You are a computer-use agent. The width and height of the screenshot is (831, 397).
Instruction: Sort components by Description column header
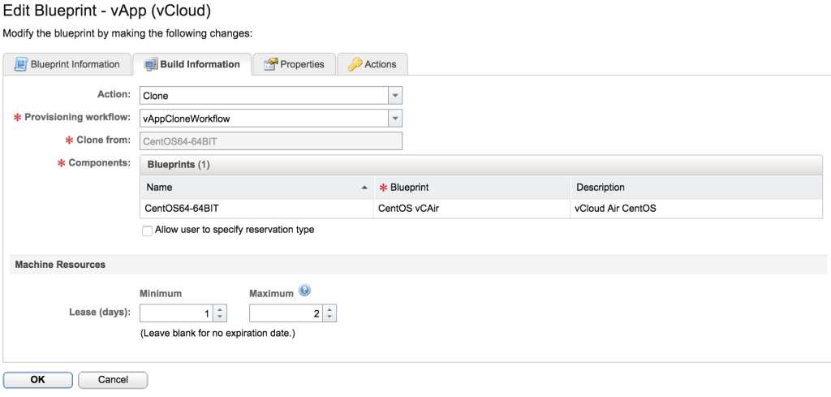point(601,188)
